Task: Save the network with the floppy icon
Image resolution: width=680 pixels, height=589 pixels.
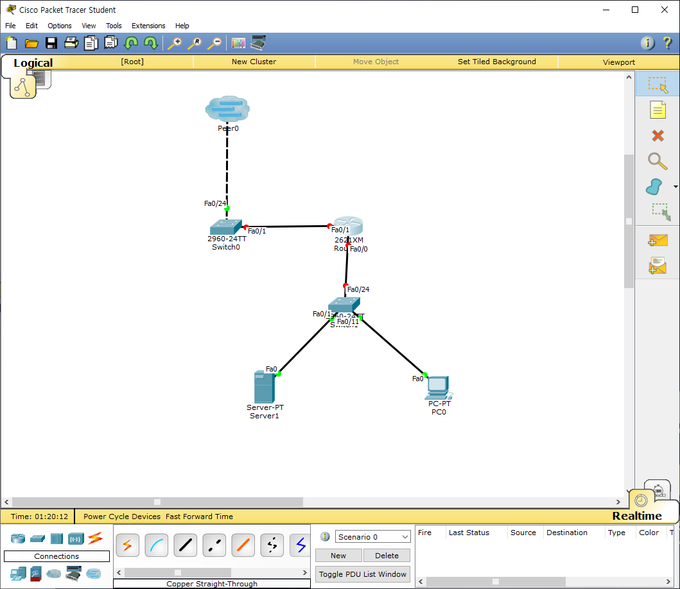Action: click(x=51, y=43)
